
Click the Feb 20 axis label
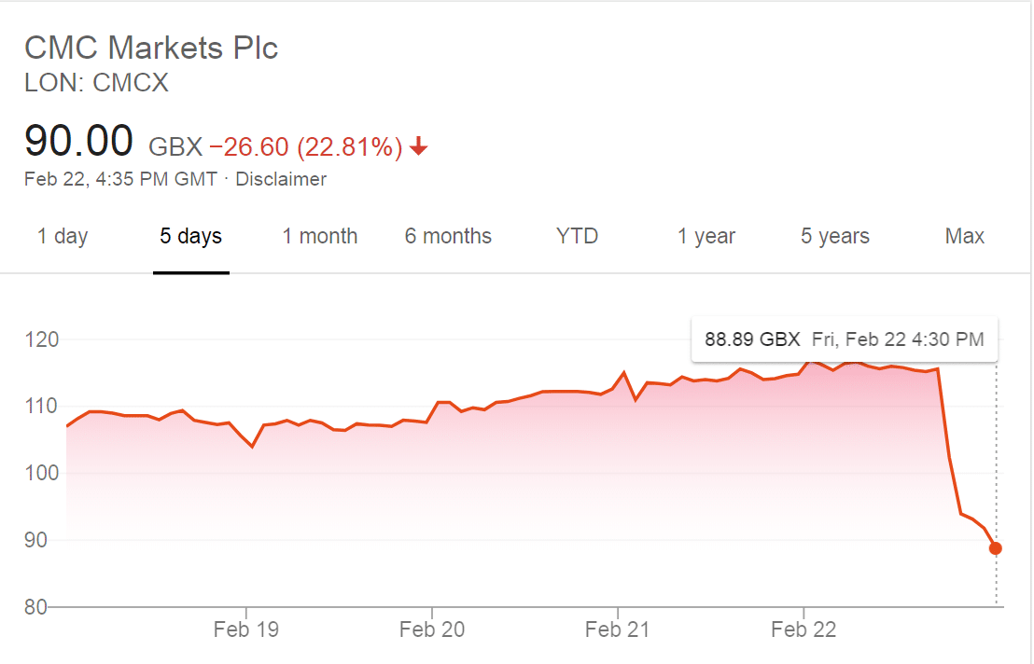431,630
